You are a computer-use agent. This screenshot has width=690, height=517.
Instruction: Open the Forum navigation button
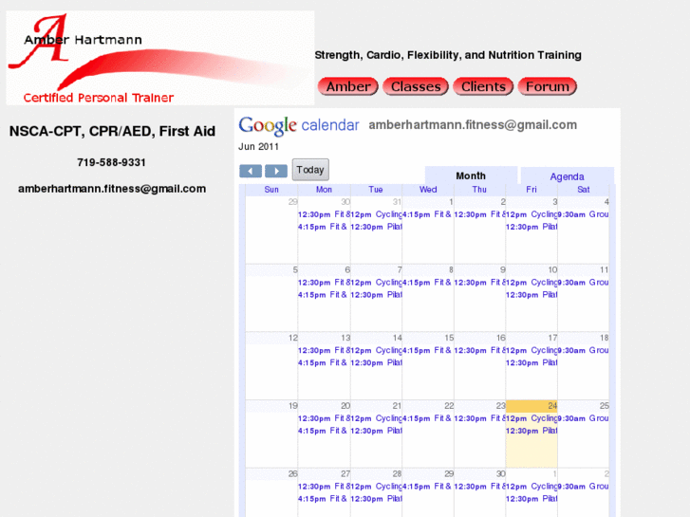coord(548,86)
